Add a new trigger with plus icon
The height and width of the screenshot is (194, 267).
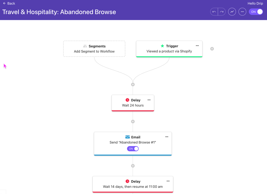click(212, 49)
